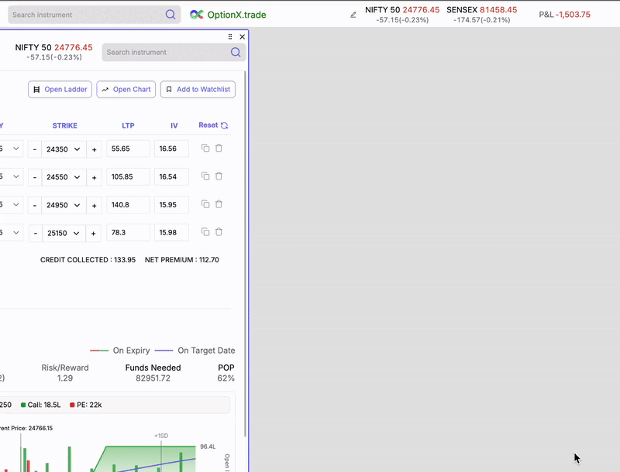Increase the 24350 strike with plus button

click(94, 149)
